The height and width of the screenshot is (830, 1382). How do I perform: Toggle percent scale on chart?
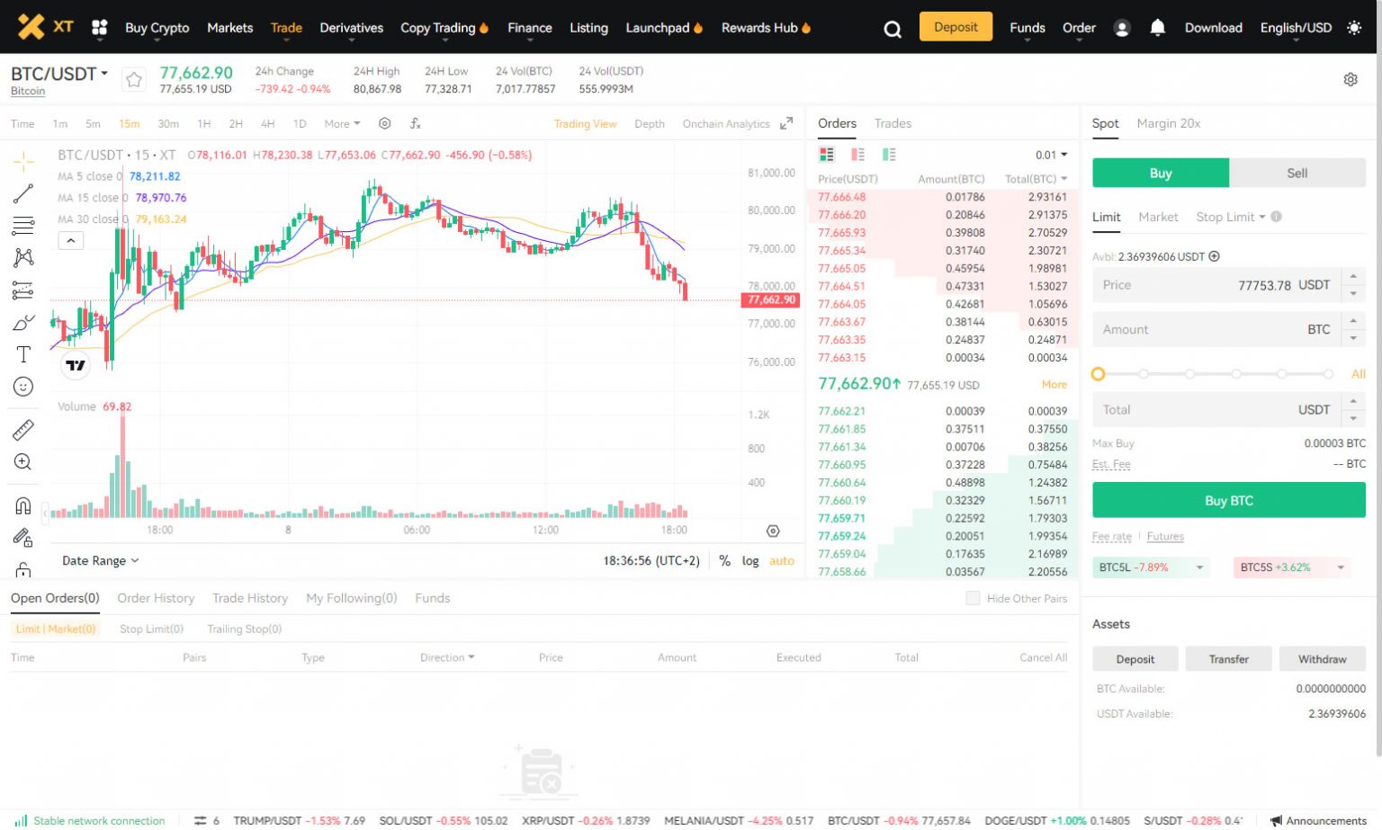(x=724, y=560)
